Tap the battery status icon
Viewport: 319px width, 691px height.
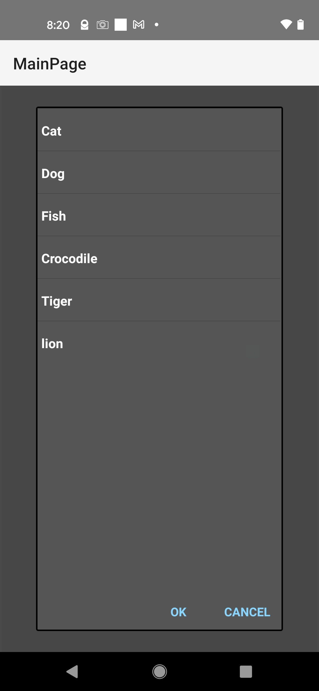[x=300, y=25]
